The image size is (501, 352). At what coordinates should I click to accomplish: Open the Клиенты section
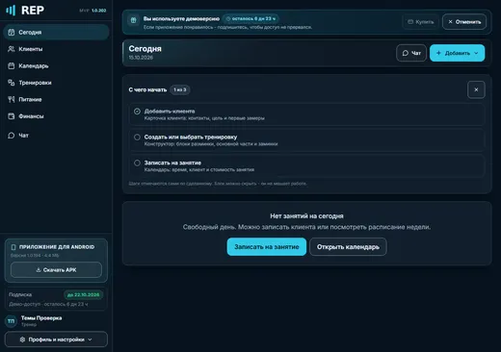56,49
